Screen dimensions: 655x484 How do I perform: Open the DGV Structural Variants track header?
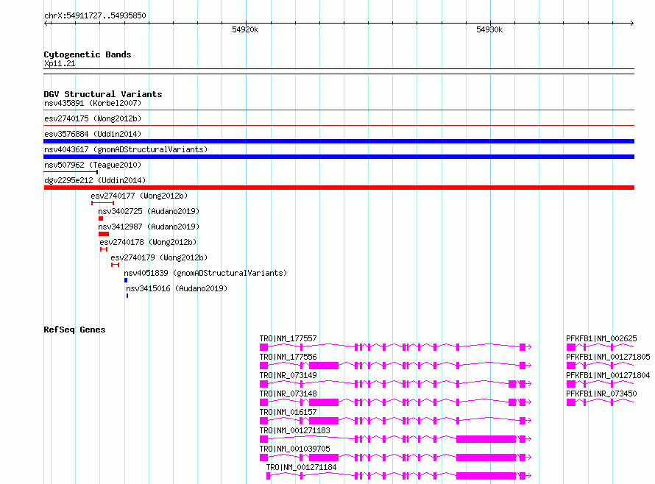coord(103,94)
